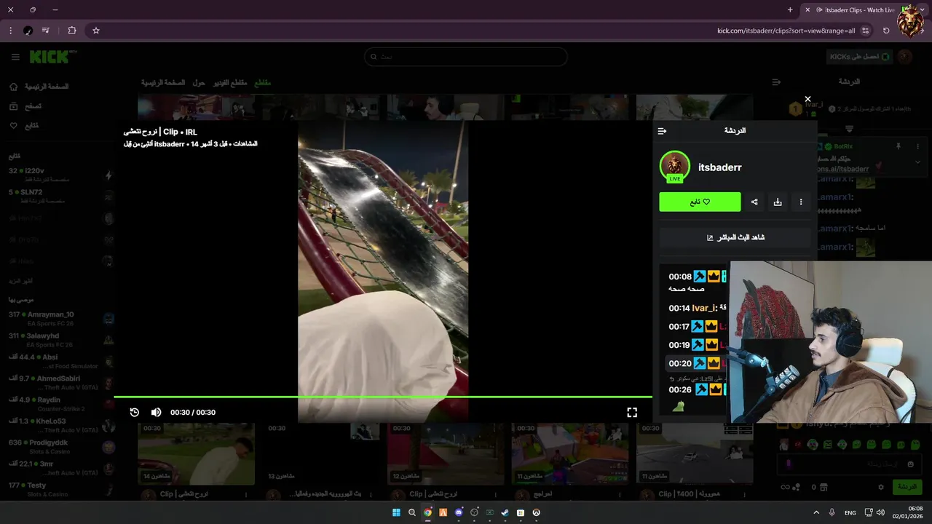Image resolution: width=932 pixels, height=524 pixels.
Task: Download the clip
Action: [778, 202]
